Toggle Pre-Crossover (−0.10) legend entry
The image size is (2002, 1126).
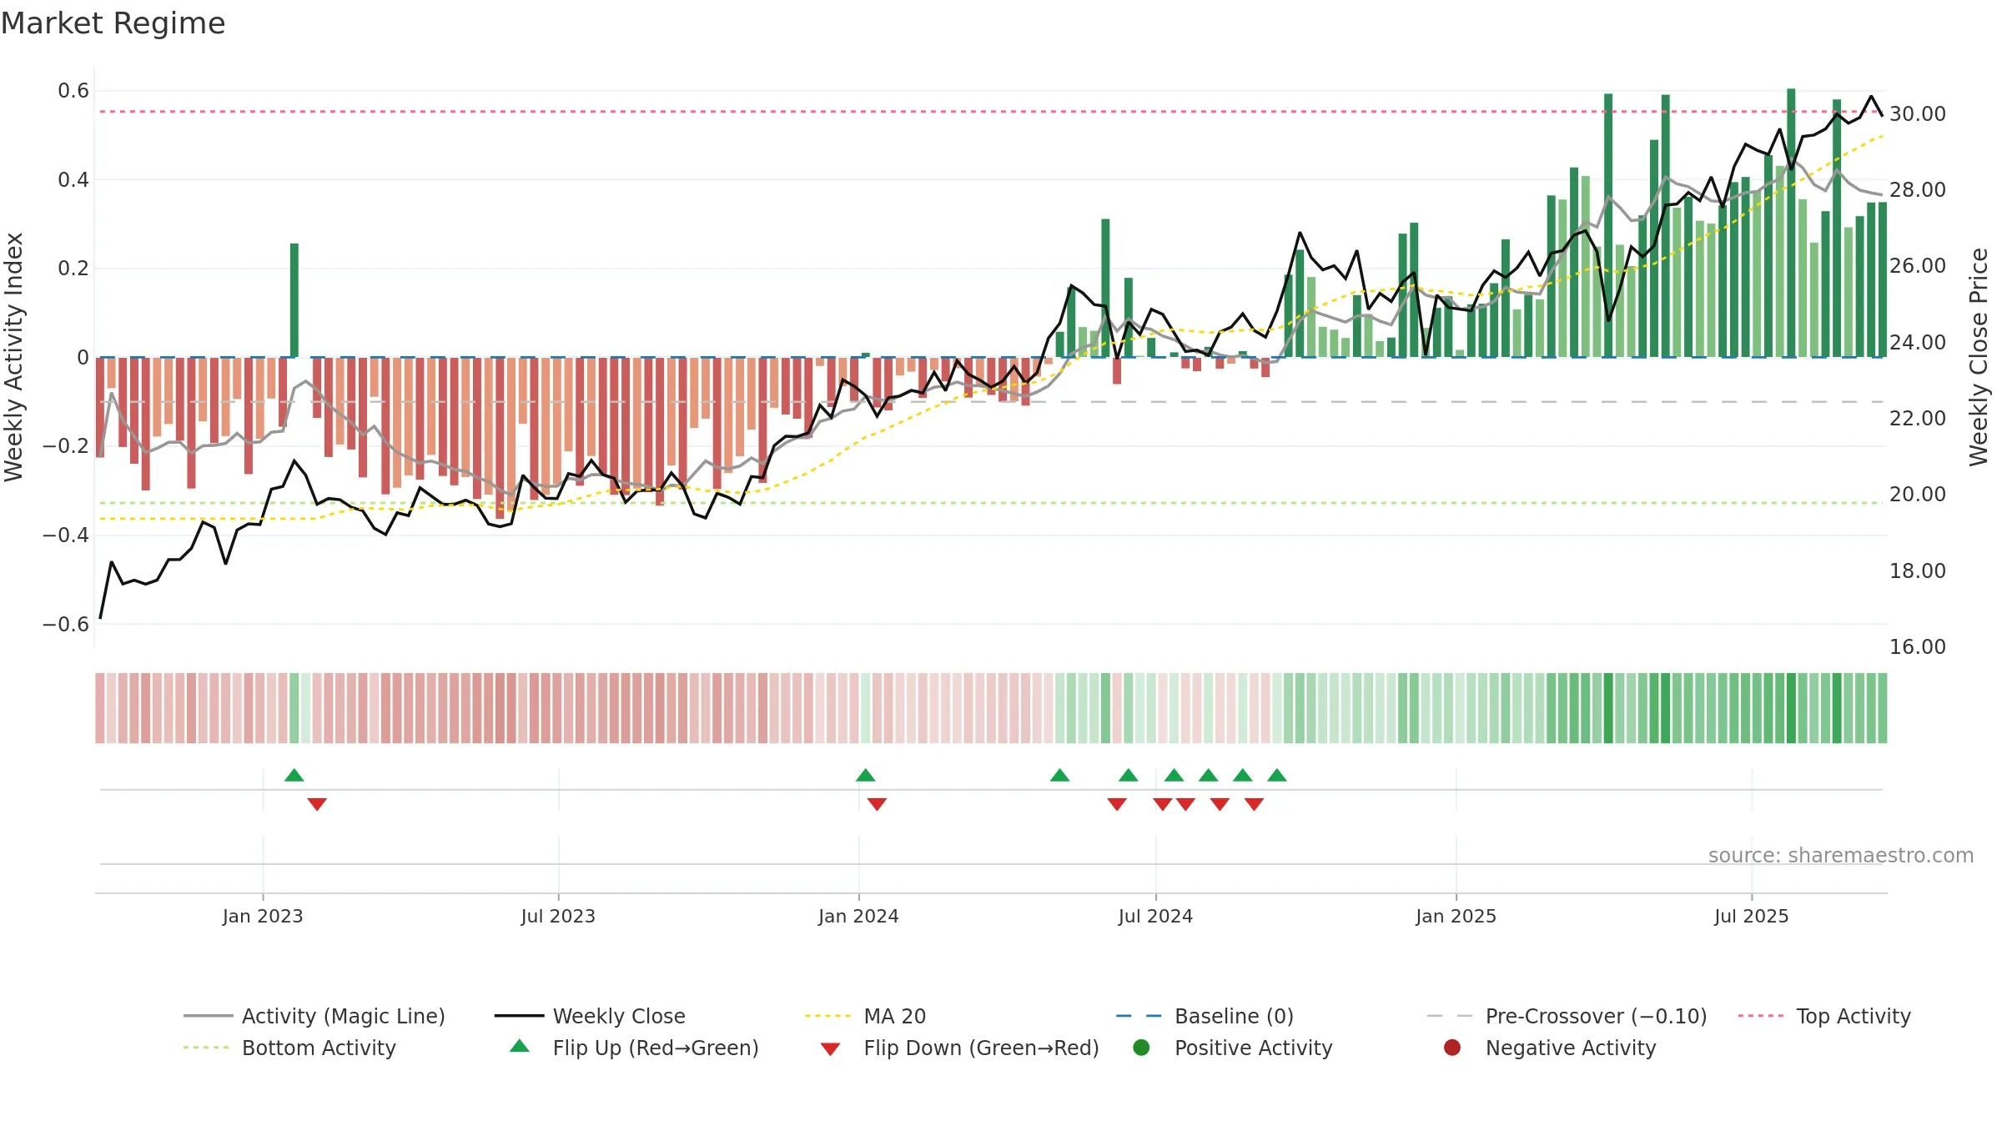click(x=1567, y=1016)
